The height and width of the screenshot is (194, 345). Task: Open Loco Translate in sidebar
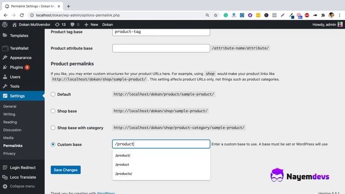[23, 177]
